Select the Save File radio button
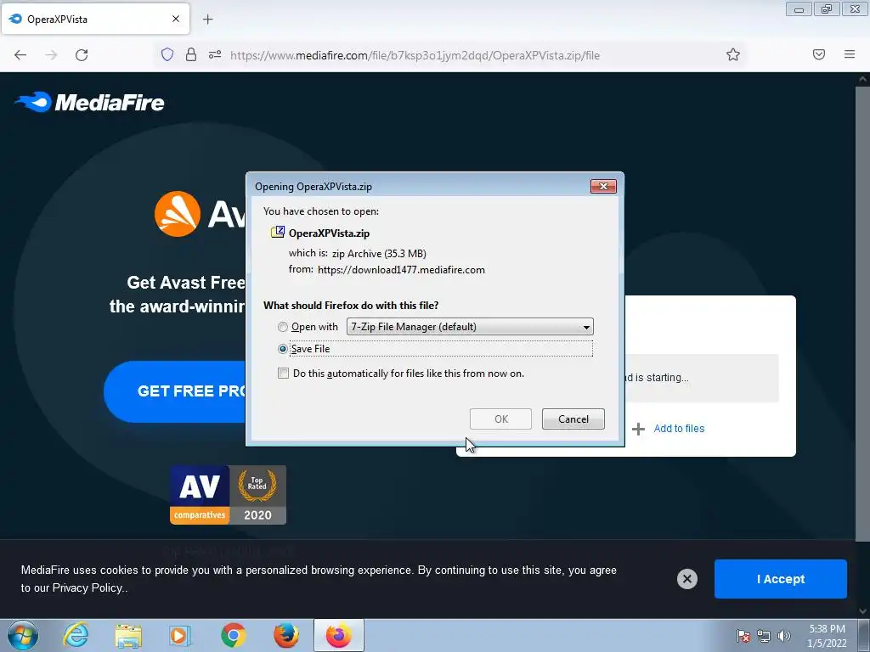The width and height of the screenshot is (870, 652). click(x=283, y=349)
